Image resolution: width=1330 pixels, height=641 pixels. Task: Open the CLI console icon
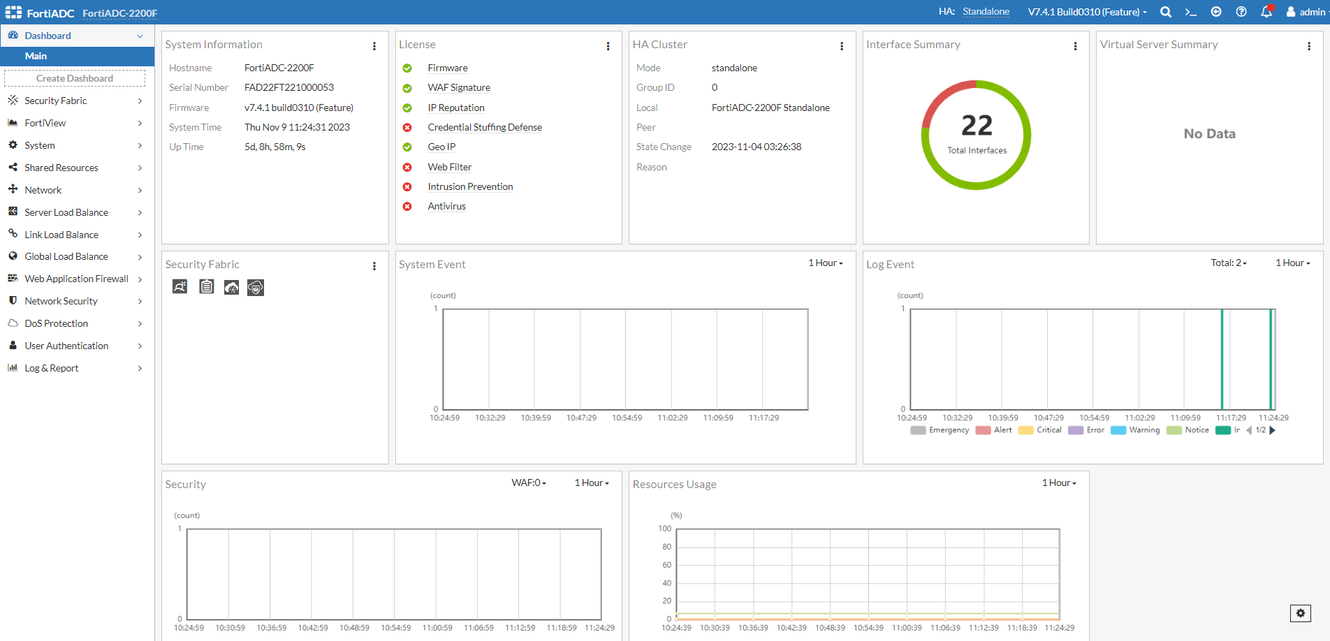coord(1191,12)
